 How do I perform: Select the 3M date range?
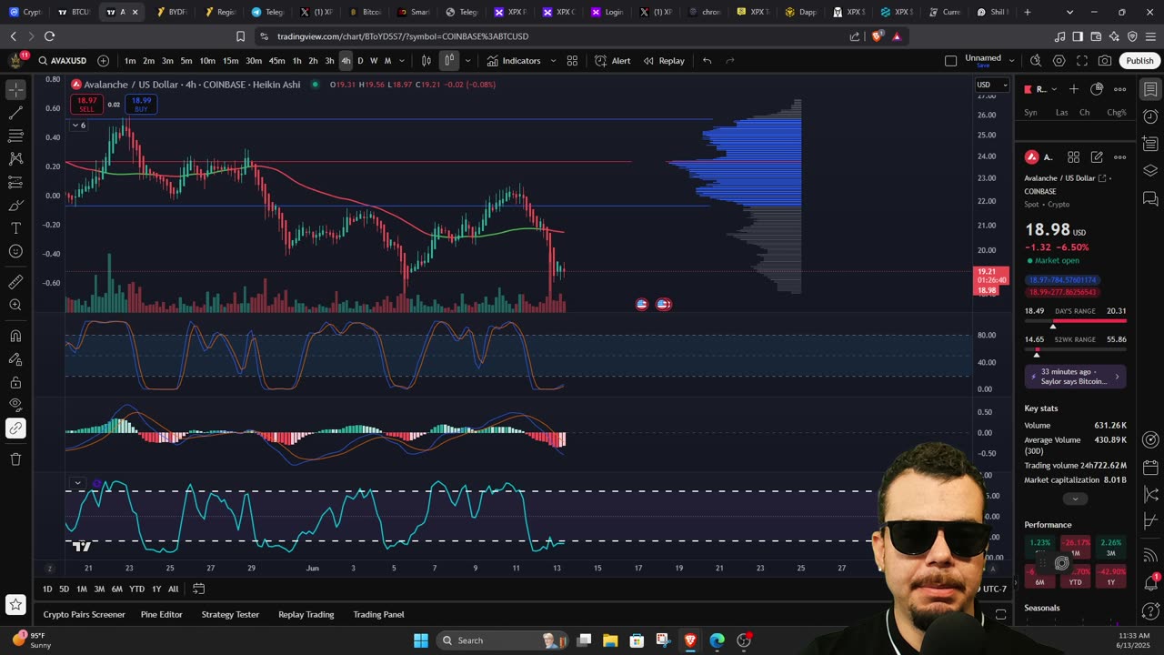(99, 589)
